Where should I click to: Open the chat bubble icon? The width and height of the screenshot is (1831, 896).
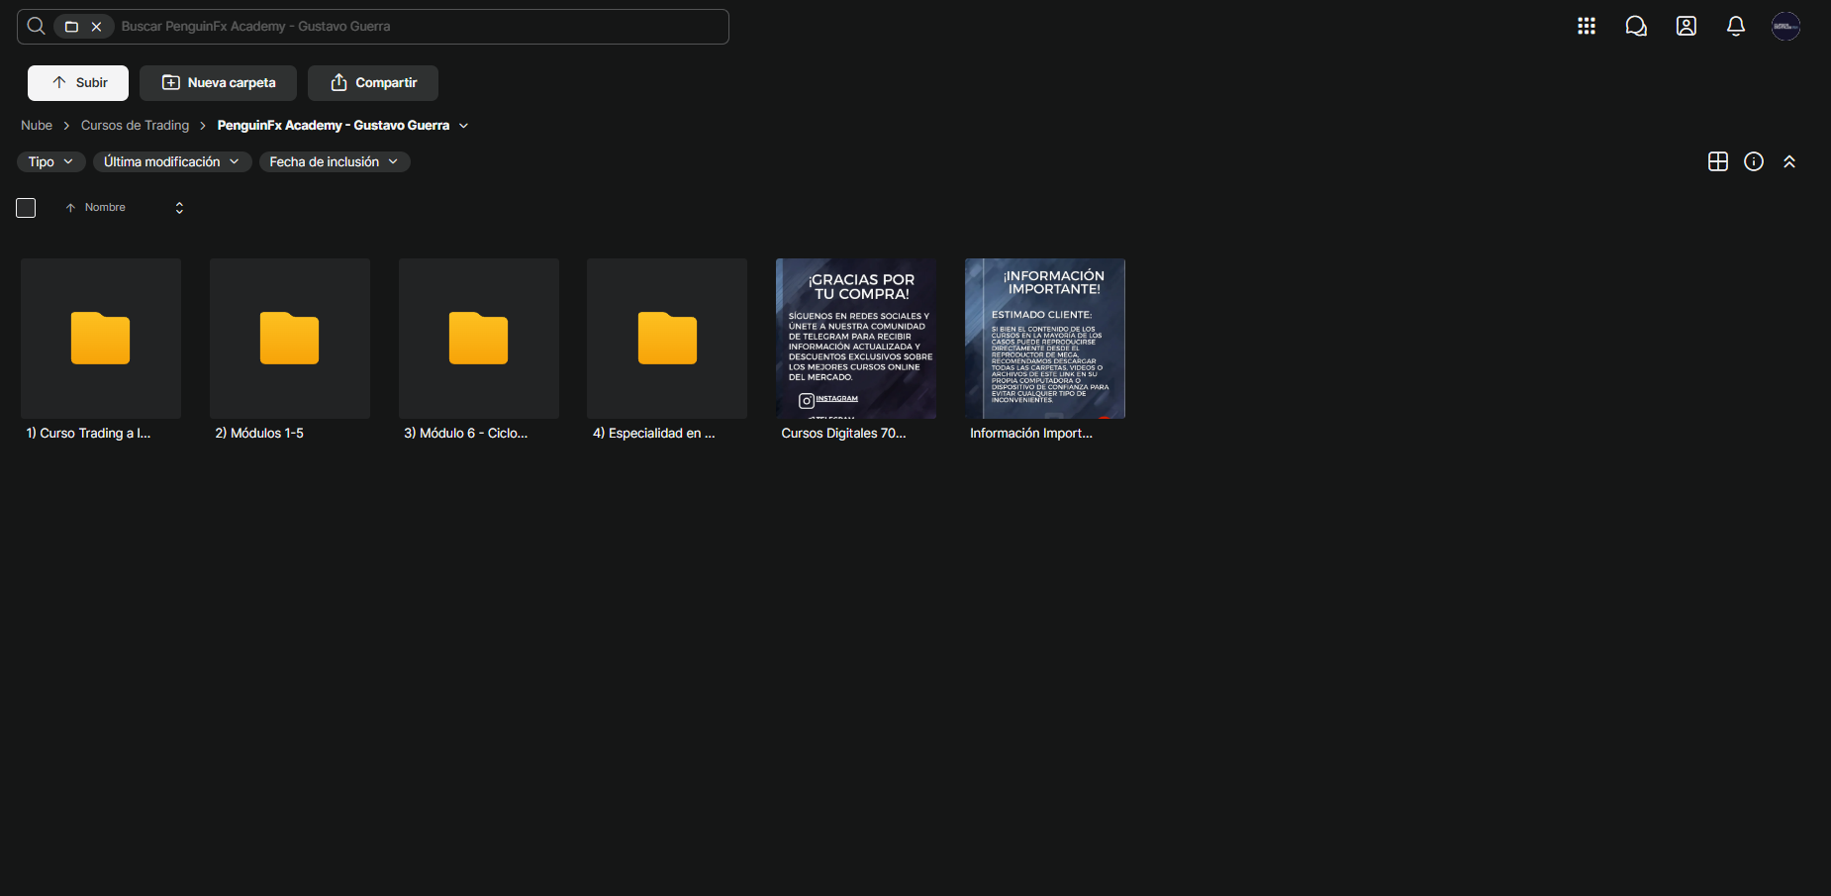coord(1636,27)
